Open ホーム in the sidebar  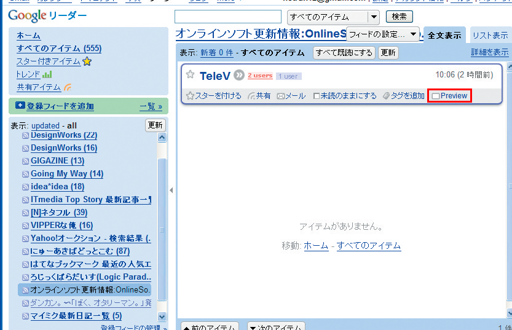point(28,36)
